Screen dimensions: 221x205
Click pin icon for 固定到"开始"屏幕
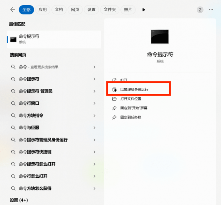114,108
